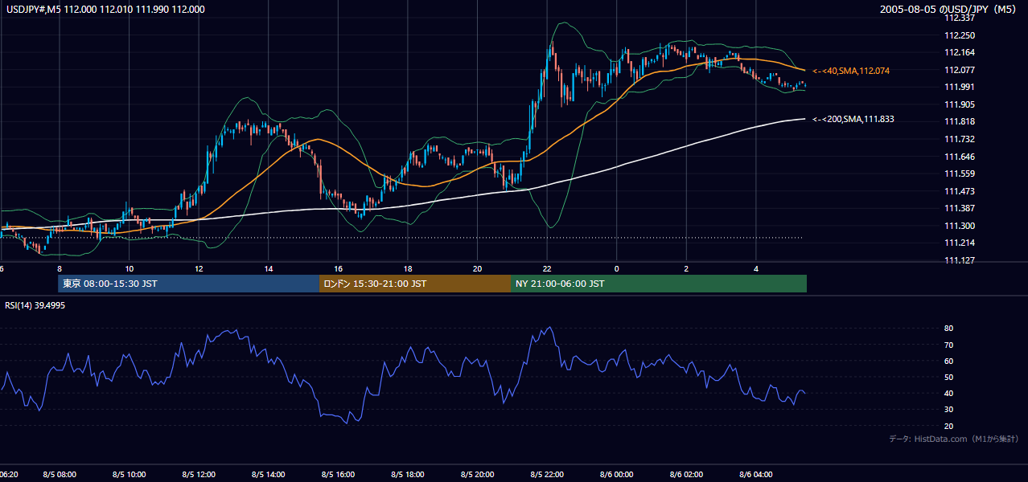Image resolution: width=1028 pixels, height=482 pixels.
Task: Click hour marker 12 under the price chart
Action: pos(199,268)
